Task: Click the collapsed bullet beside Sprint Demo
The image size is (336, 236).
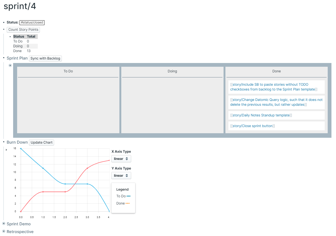Action: [3, 224]
